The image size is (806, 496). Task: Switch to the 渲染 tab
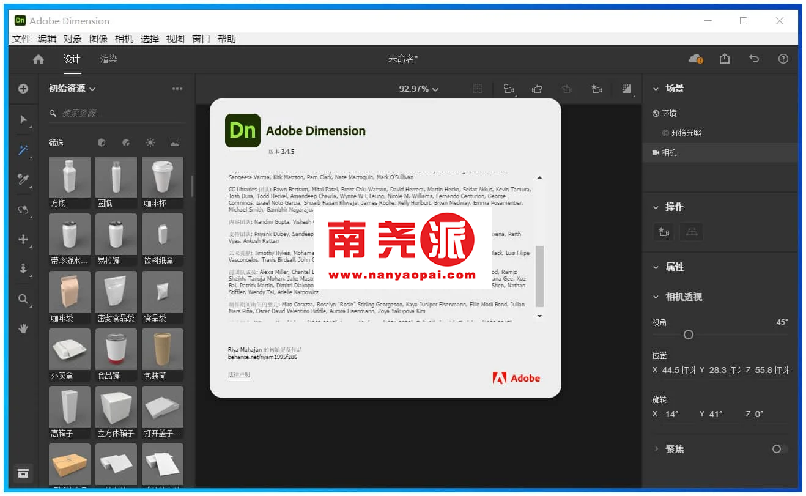(x=109, y=59)
